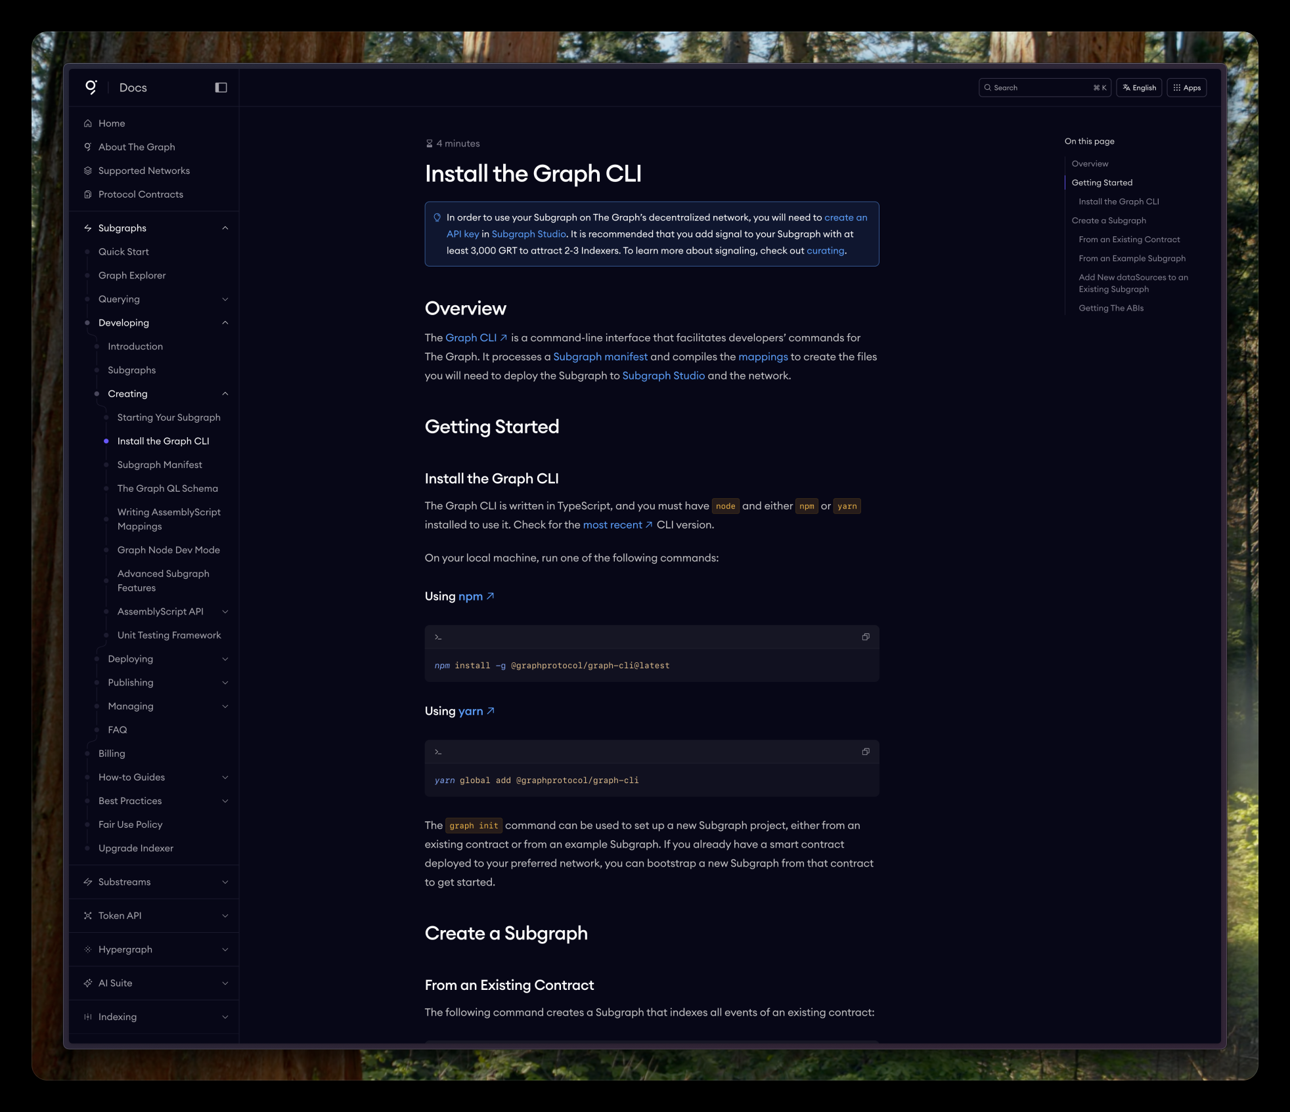Click The Graph logo in the top left
1290x1112 pixels.
[x=91, y=87]
